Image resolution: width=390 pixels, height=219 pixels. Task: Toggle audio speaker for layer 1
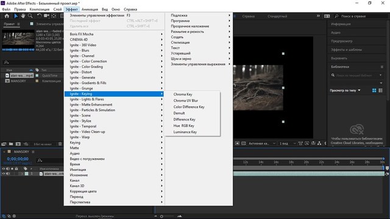click(x=8, y=174)
